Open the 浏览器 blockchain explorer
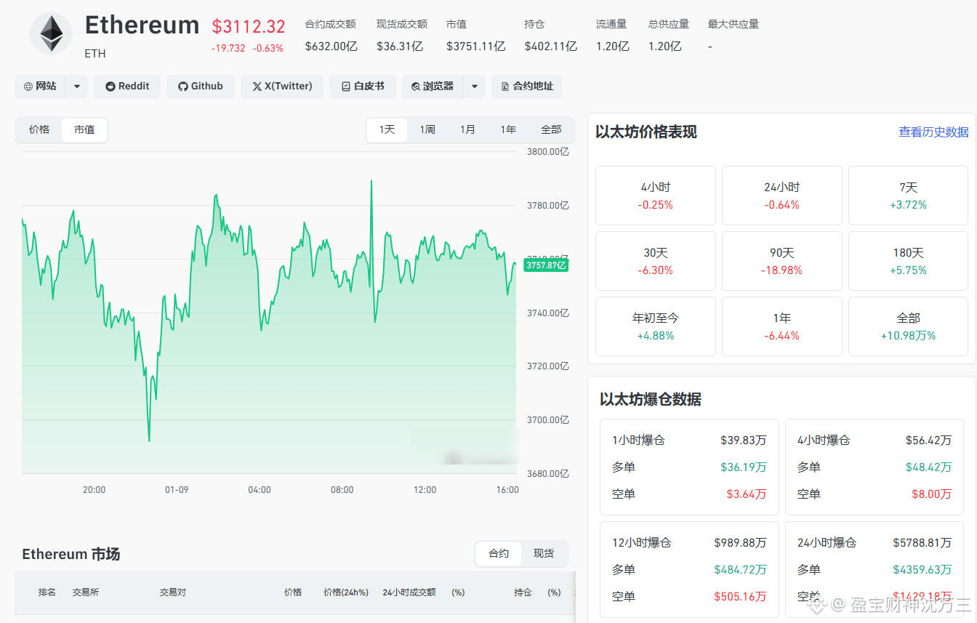Image resolution: width=977 pixels, height=623 pixels. 432,87
